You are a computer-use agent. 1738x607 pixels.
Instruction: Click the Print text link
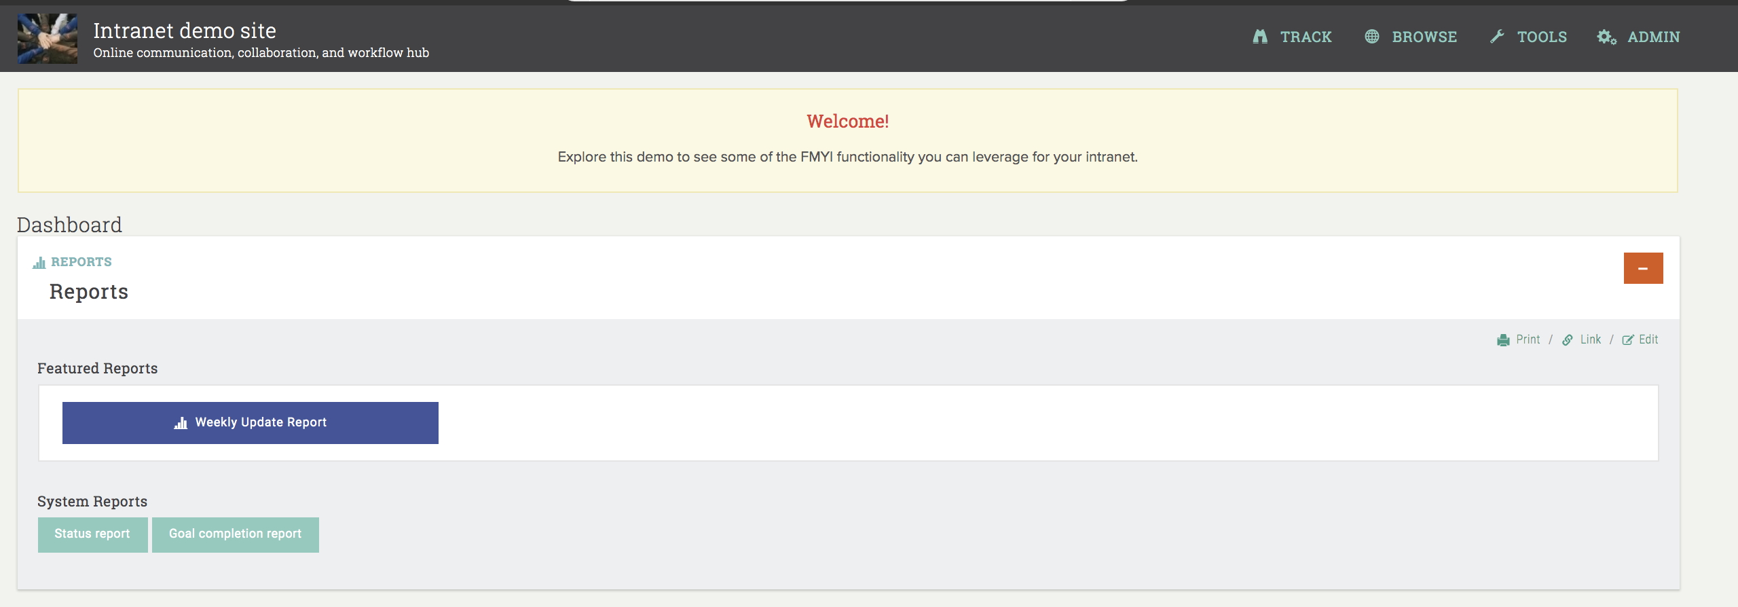(1528, 339)
